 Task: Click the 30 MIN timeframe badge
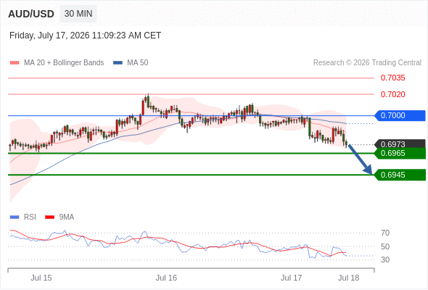(x=78, y=14)
